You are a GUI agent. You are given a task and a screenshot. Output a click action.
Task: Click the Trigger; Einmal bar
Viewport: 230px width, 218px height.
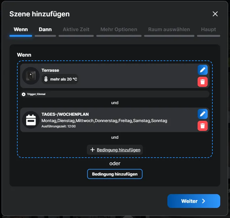[x=115, y=94]
